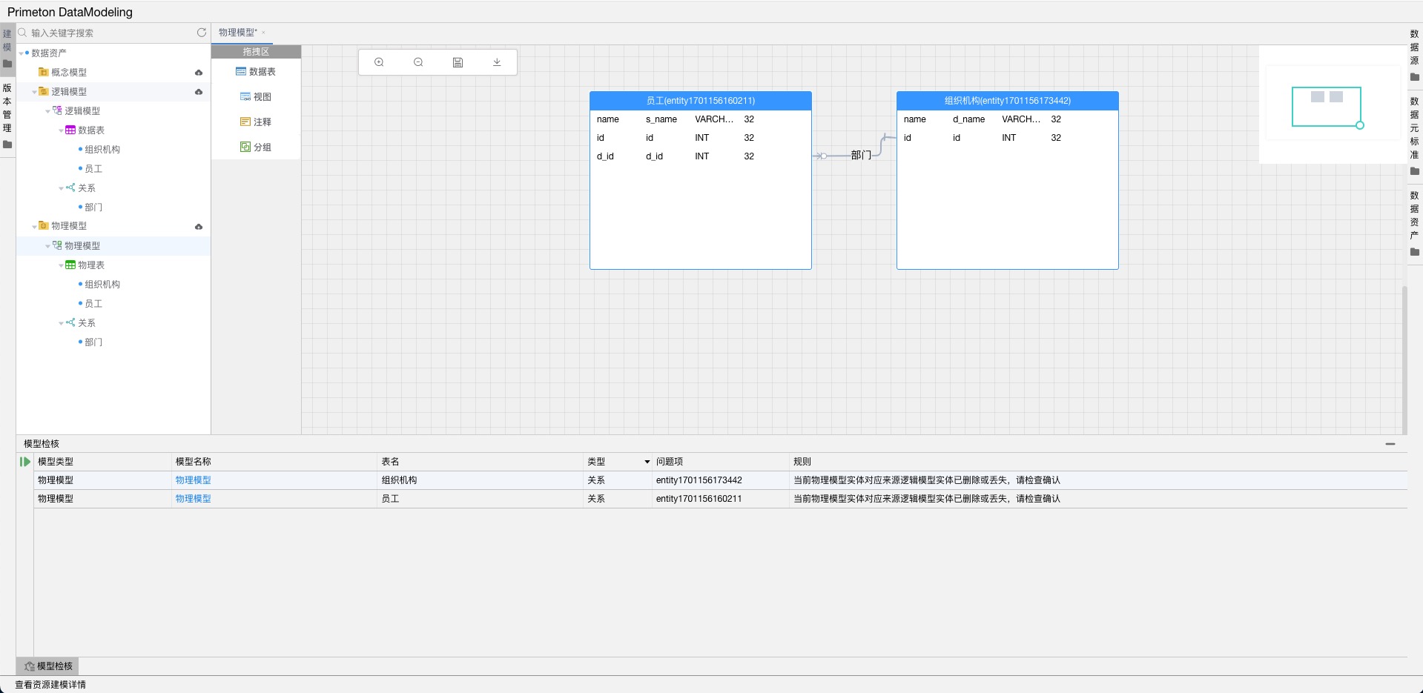Click the 拖拽区 palette header
This screenshot has width=1423, height=693.
pyautogui.click(x=256, y=52)
